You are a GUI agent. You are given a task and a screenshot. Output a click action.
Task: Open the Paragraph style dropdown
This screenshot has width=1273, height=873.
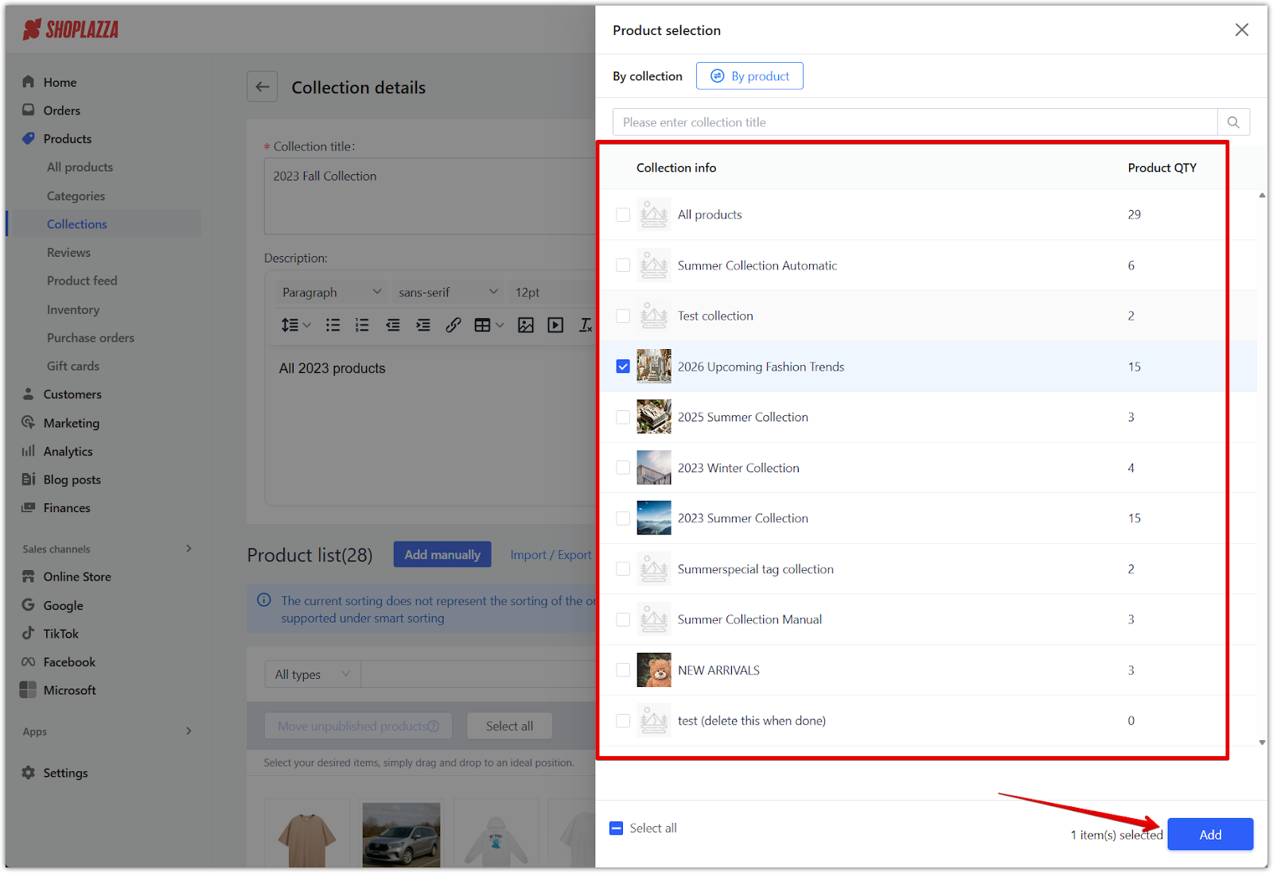point(331,292)
